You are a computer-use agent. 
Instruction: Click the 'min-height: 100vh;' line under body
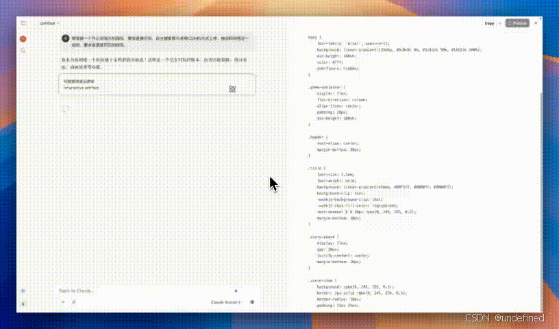336,56
